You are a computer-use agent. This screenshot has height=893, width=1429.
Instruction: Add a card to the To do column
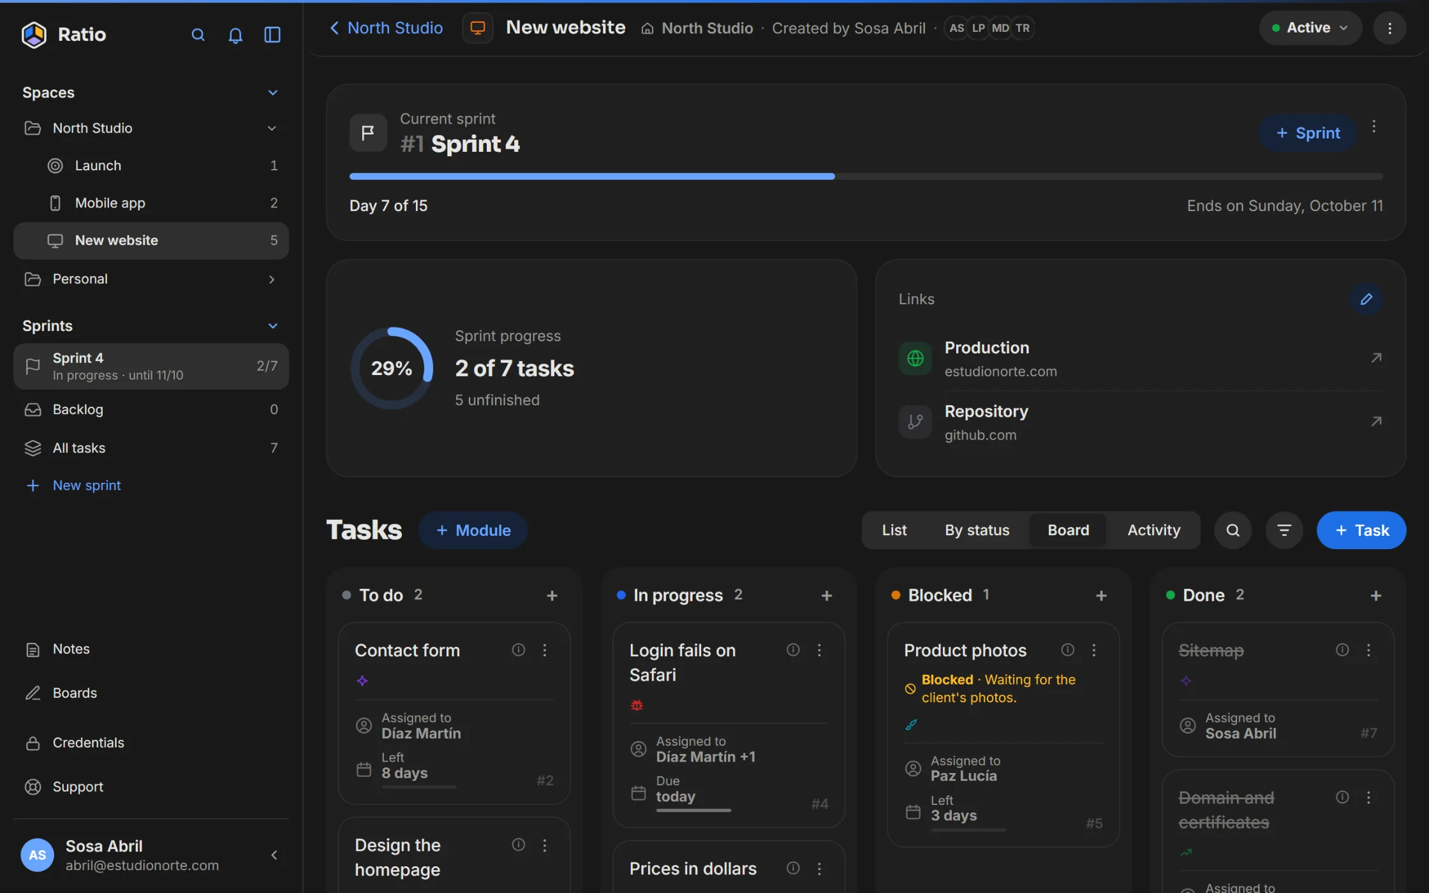(552, 595)
